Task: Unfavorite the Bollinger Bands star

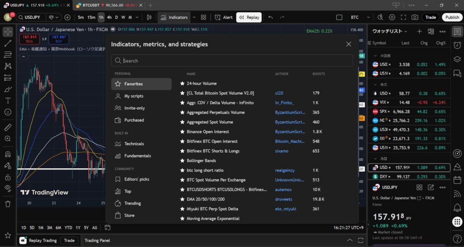Action: click(x=182, y=161)
